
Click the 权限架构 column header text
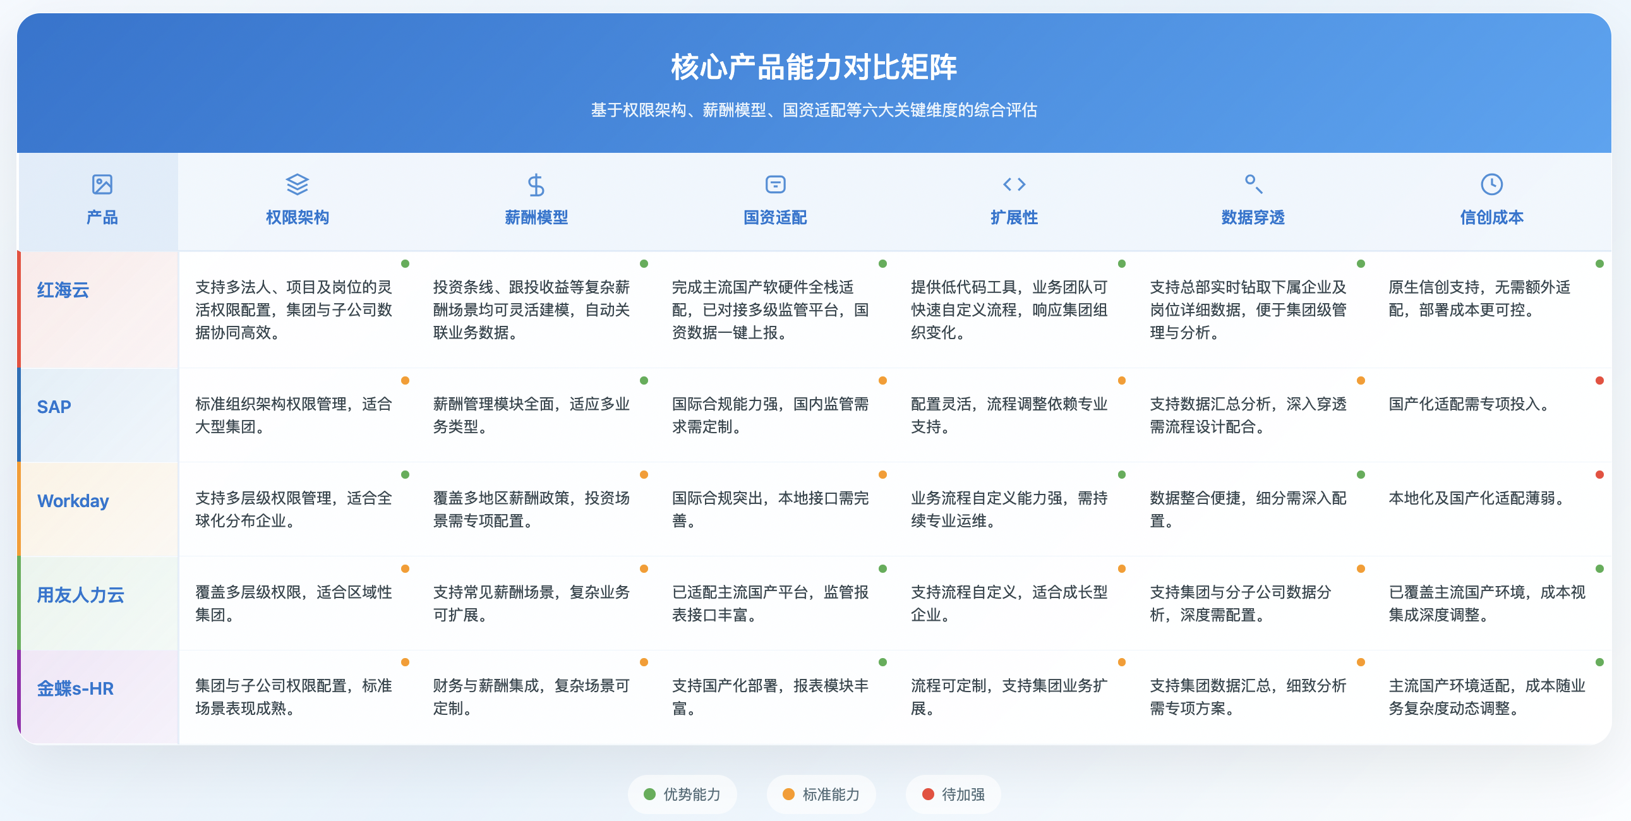point(297,217)
